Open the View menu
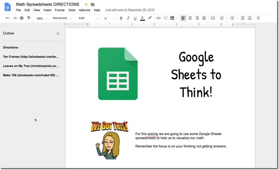The image size is (279, 170). (37, 10)
